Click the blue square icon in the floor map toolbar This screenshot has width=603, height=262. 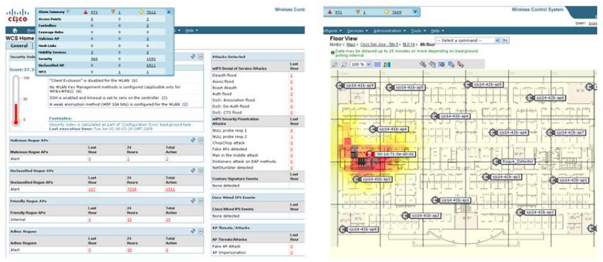[x=442, y=64]
